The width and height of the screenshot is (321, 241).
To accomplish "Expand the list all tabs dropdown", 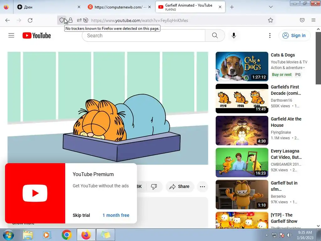I will [x=271, y=7].
